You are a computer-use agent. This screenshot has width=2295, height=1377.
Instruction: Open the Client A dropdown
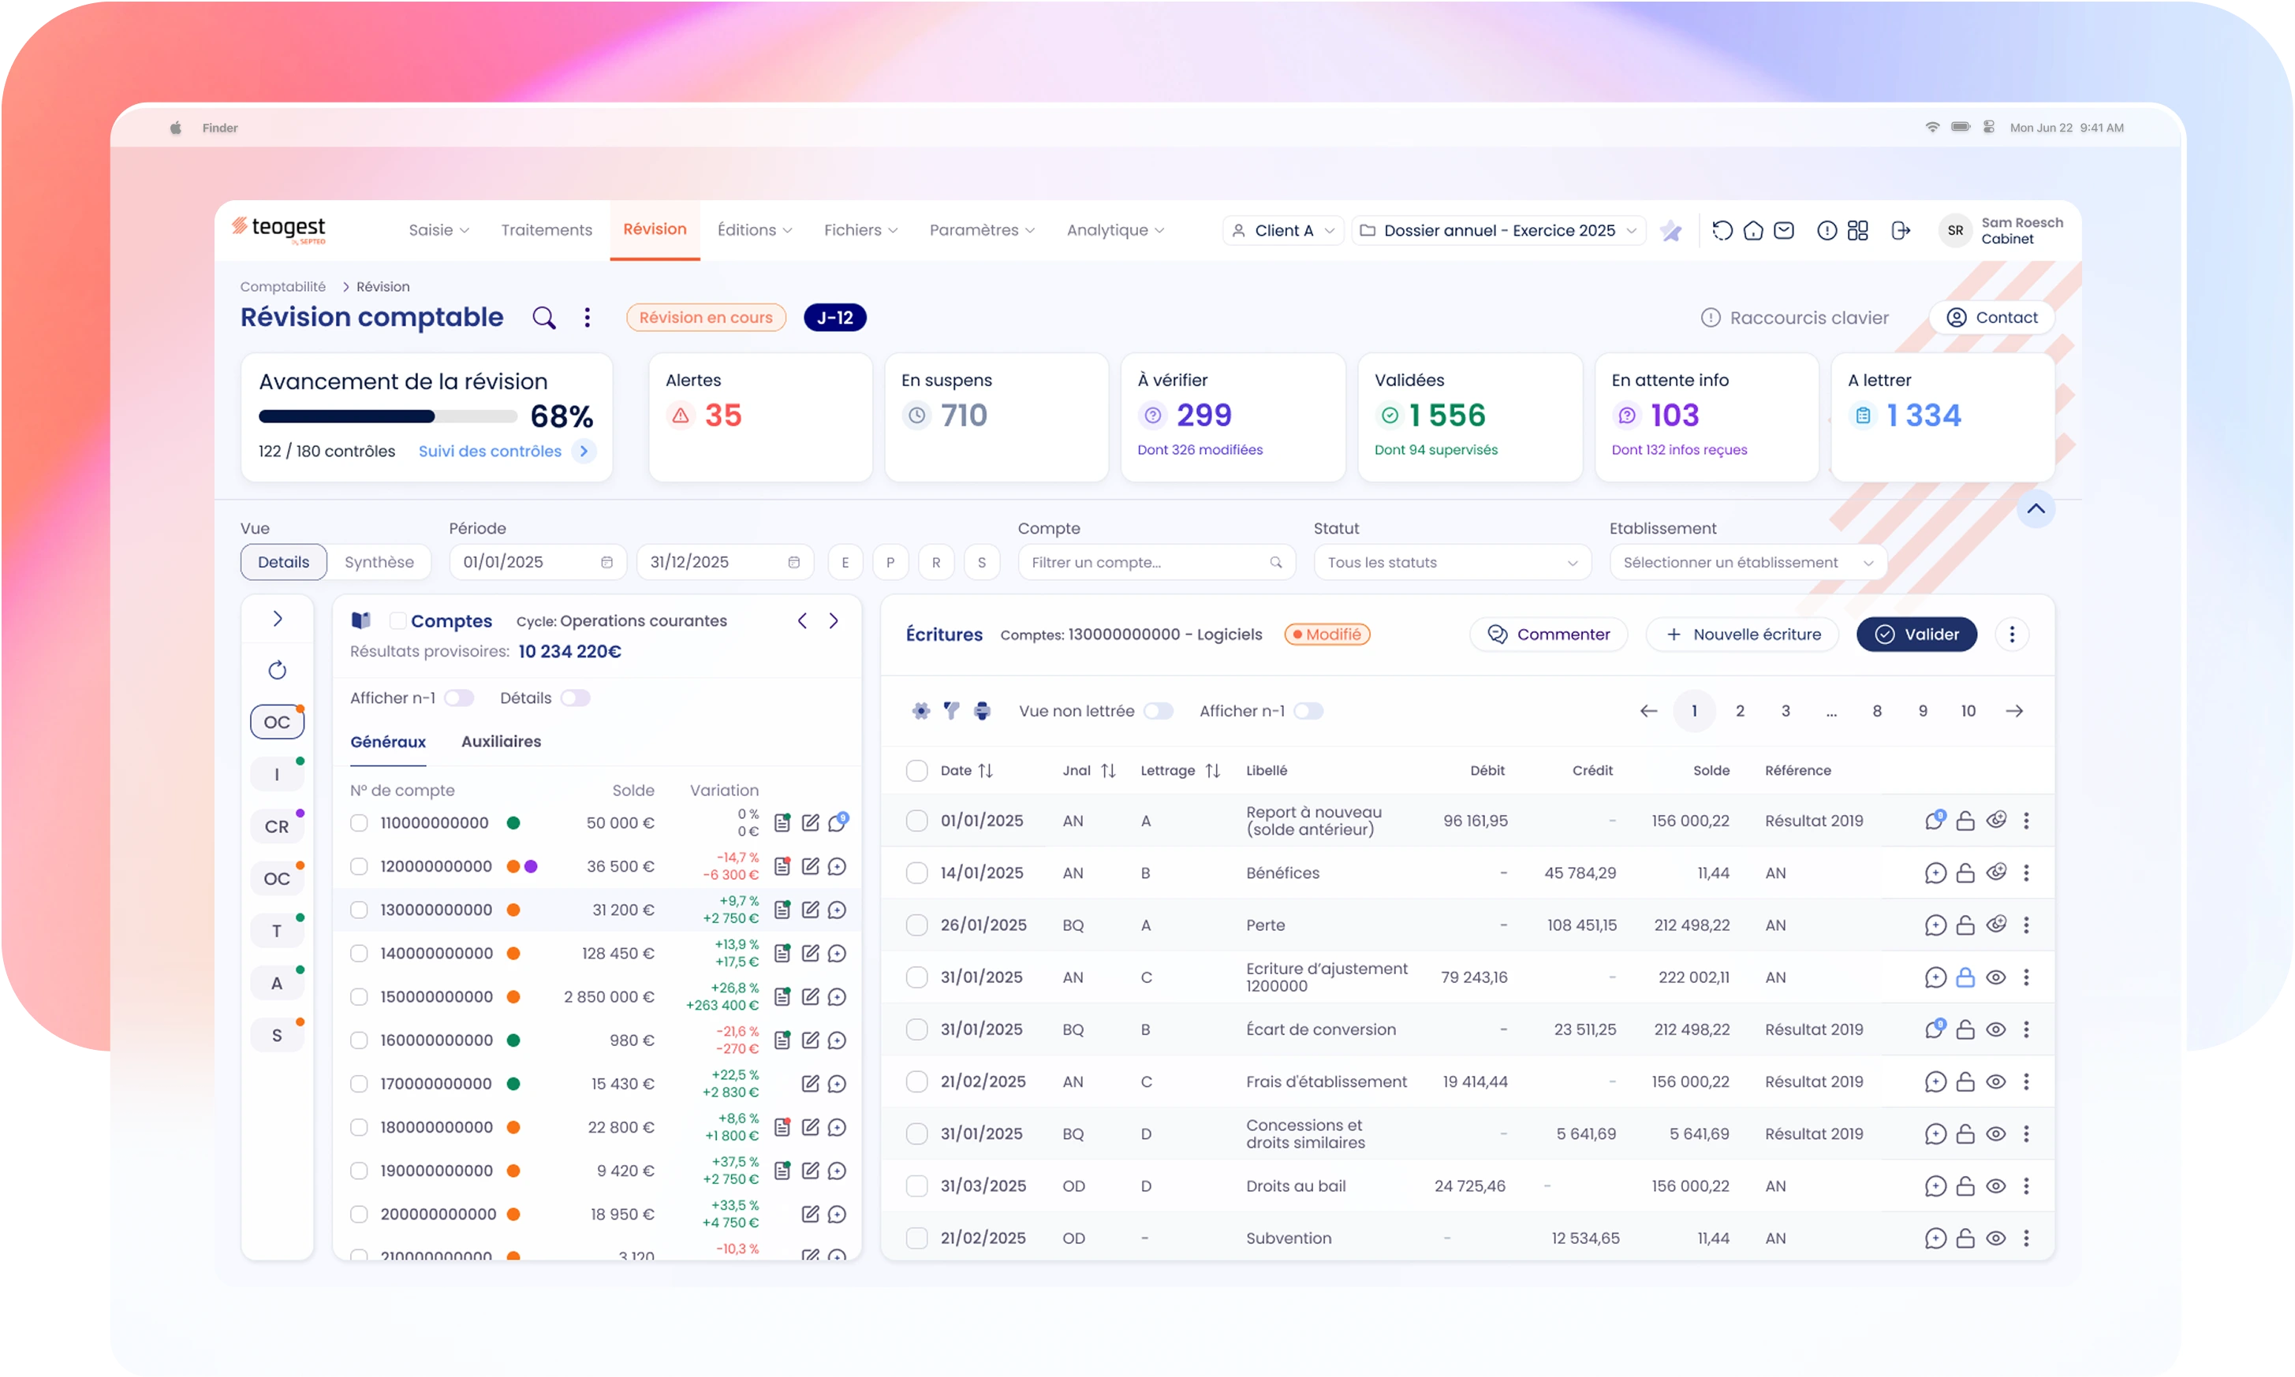click(1283, 231)
